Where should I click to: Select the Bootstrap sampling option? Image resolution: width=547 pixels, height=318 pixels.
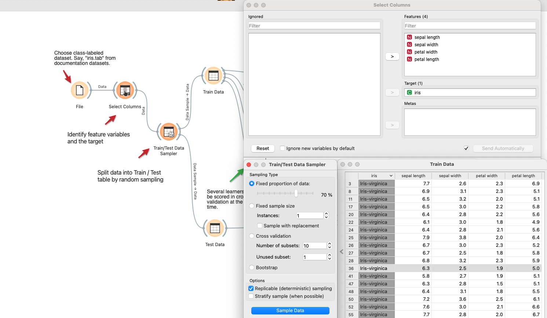(252, 267)
